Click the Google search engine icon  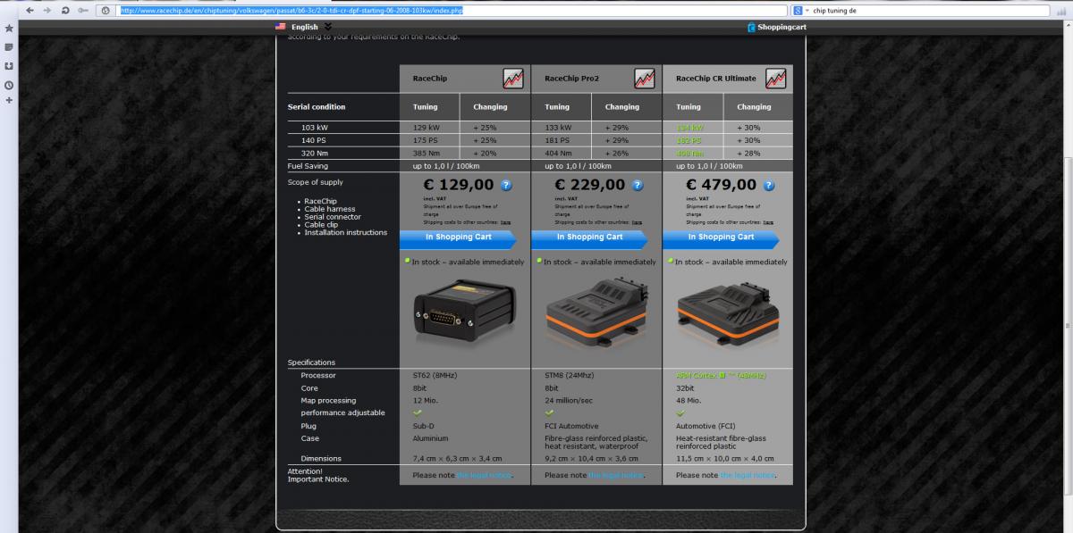798,10
